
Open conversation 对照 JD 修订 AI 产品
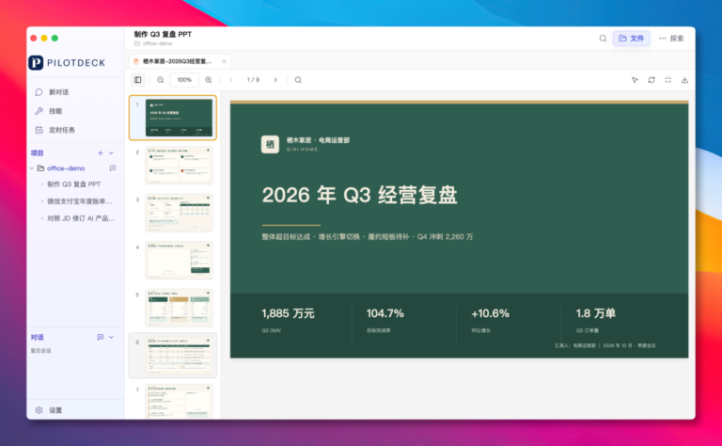pyautogui.click(x=81, y=218)
